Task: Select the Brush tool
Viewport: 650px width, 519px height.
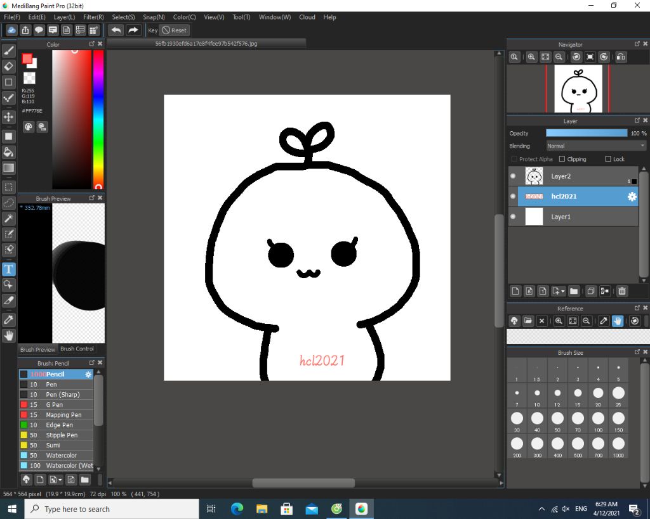Action: coord(9,51)
